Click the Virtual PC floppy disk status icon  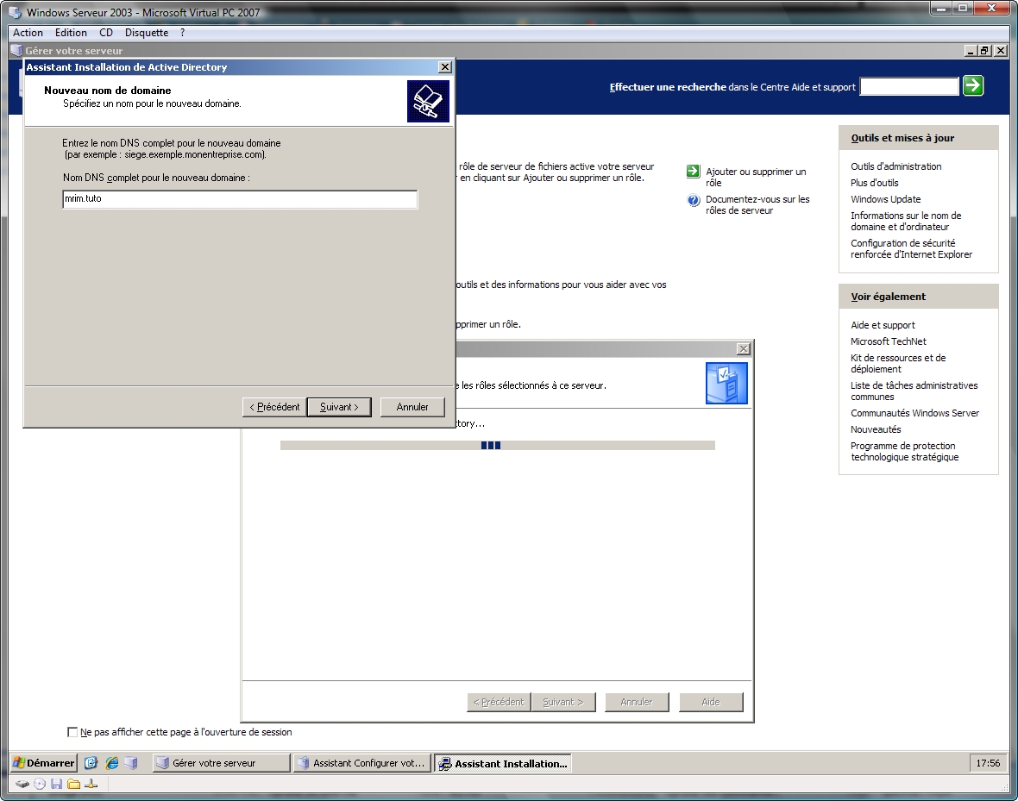pos(56,784)
